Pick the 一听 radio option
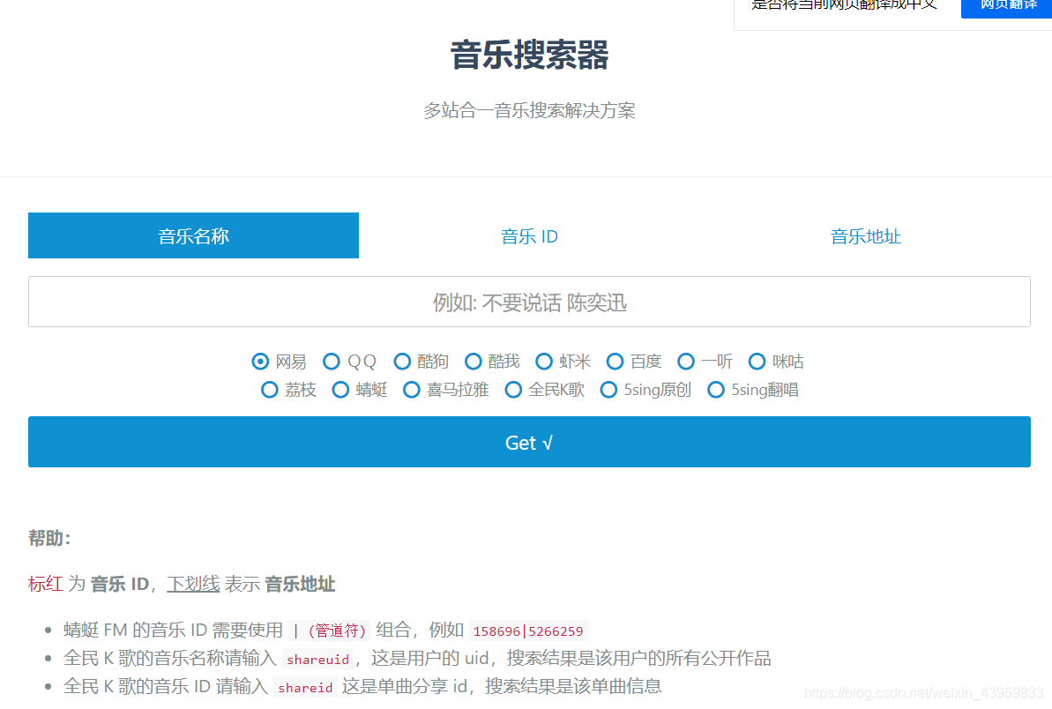 (x=686, y=362)
